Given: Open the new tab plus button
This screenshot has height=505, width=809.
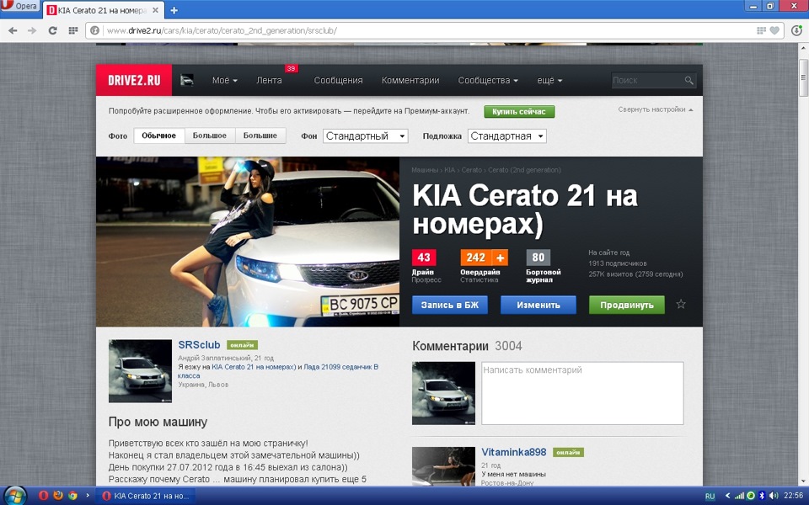Looking at the screenshot, I should [x=174, y=10].
